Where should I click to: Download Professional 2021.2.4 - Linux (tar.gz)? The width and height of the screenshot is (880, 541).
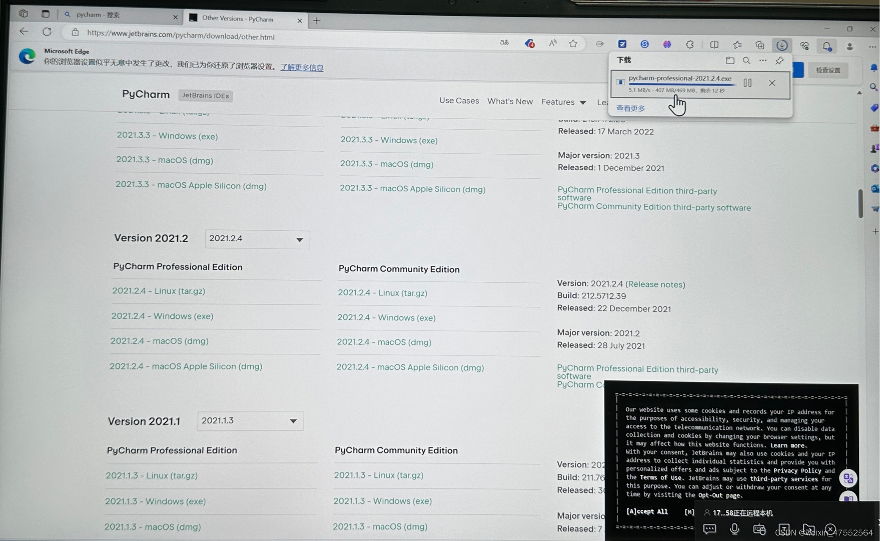[159, 291]
